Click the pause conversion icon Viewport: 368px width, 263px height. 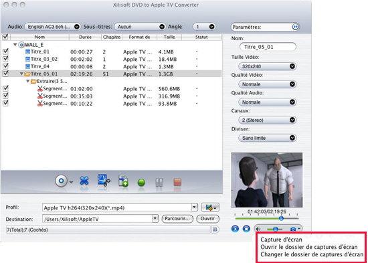pos(159,183)
